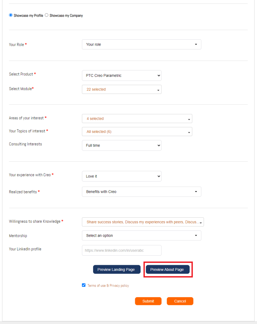Image resolution: width=257 pixels, height=324 pixels.
Task: Click Preview Landing Page button
Action: point(117,270)
